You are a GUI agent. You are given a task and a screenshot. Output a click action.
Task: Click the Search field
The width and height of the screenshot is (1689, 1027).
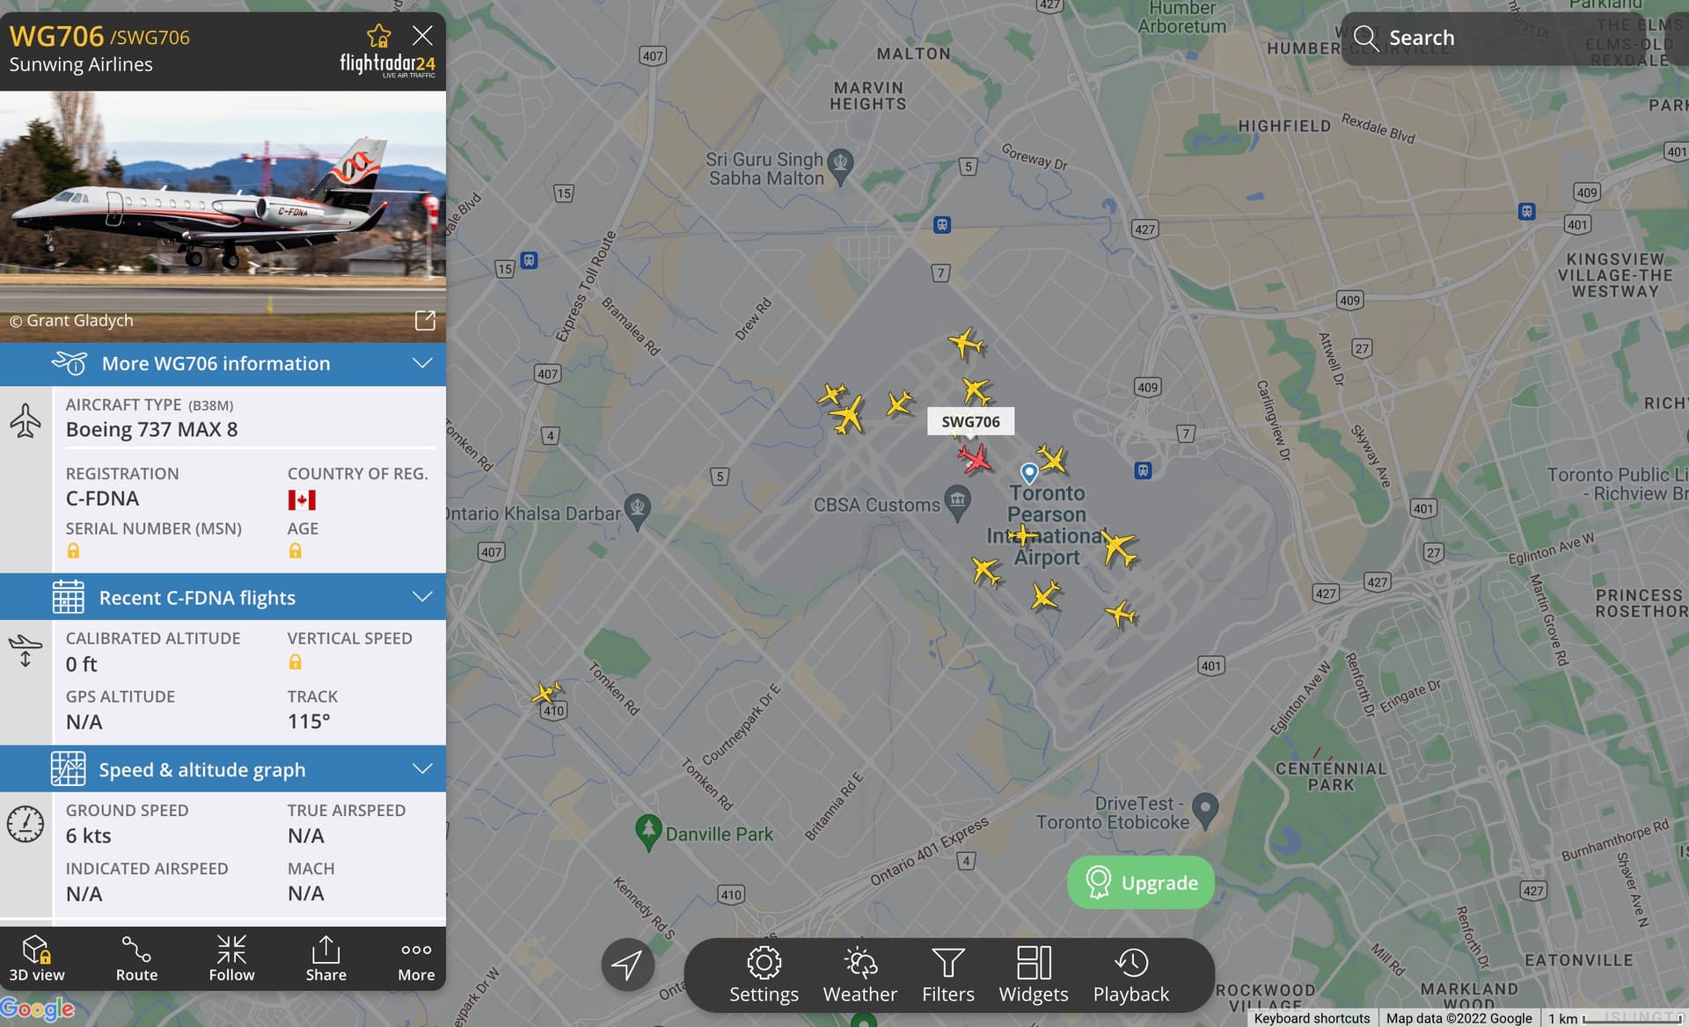(1514, 38)
